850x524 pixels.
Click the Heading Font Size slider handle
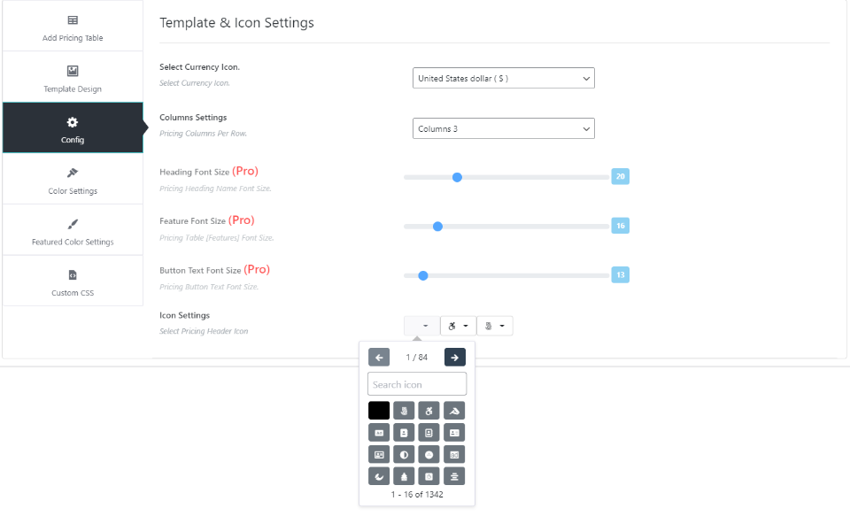457,177
